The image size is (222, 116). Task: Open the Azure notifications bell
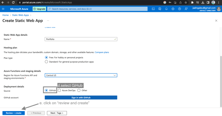166,9
